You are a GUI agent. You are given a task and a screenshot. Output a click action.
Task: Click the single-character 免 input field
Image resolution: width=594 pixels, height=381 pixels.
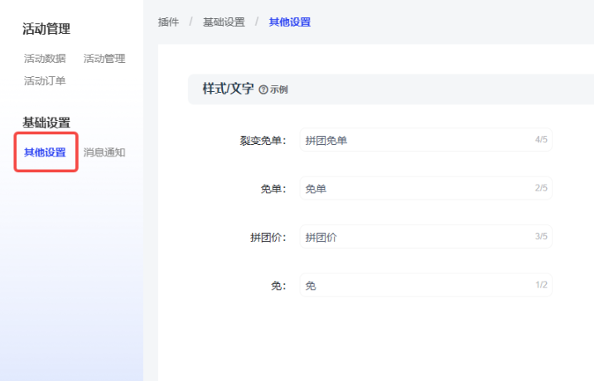pos(414,286)
